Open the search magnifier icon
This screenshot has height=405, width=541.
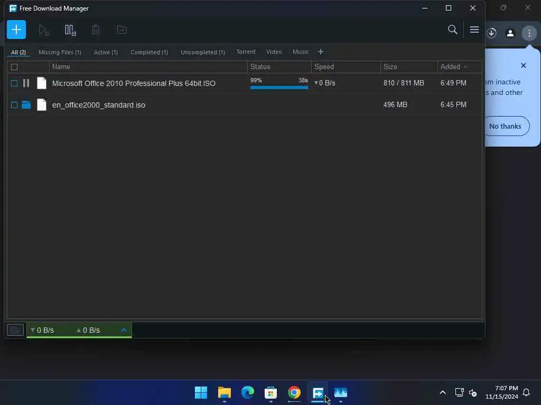(453, 30)
